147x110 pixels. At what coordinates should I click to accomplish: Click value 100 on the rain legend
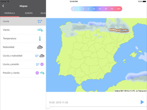pos(119,9)
